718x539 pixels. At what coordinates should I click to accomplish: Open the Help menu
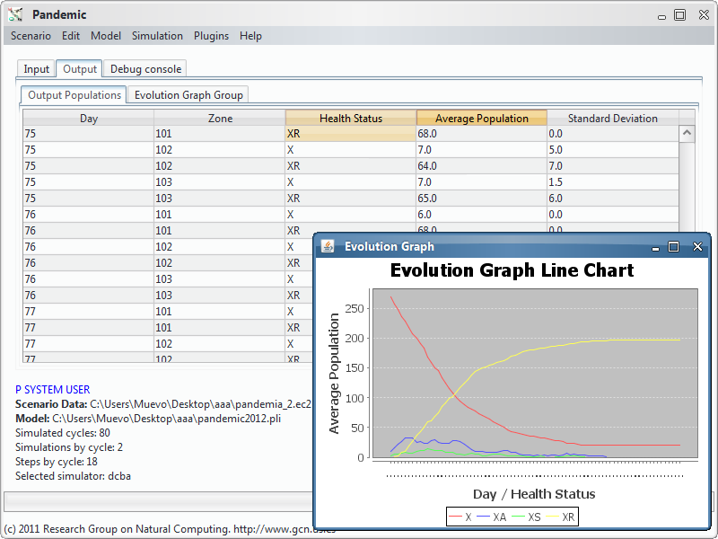250,36
